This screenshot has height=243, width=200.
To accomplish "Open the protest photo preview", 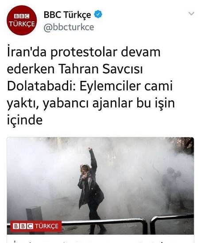I will [x=100, y=186].
